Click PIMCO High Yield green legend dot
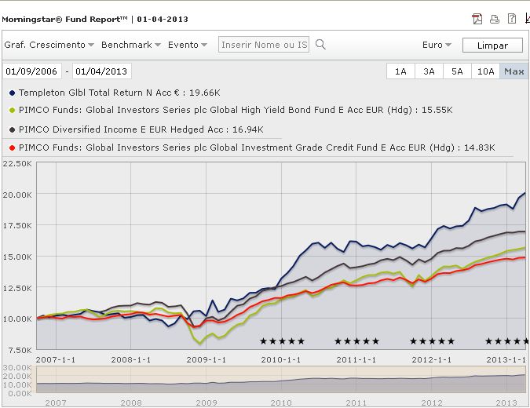 click(x=12, y=111)
